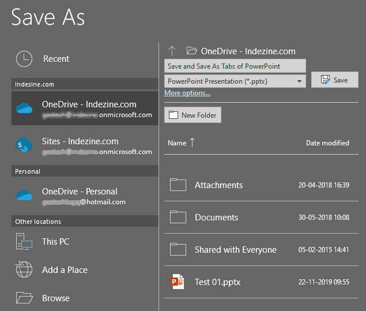Screen dimensions: 366x311
Task: Click the Documents folder icon
Action: click(178, 217)
